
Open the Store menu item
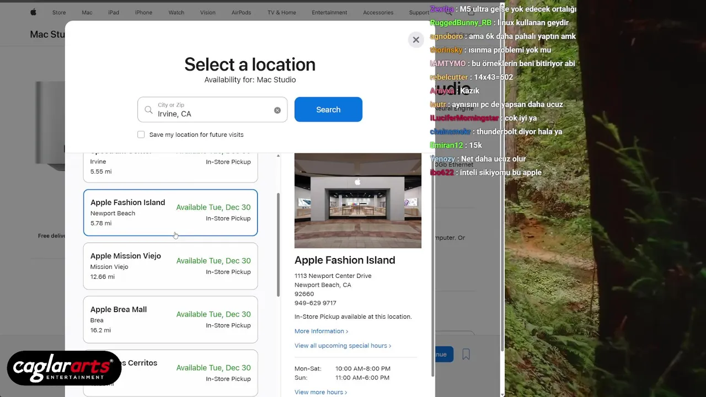coord(59,13)
